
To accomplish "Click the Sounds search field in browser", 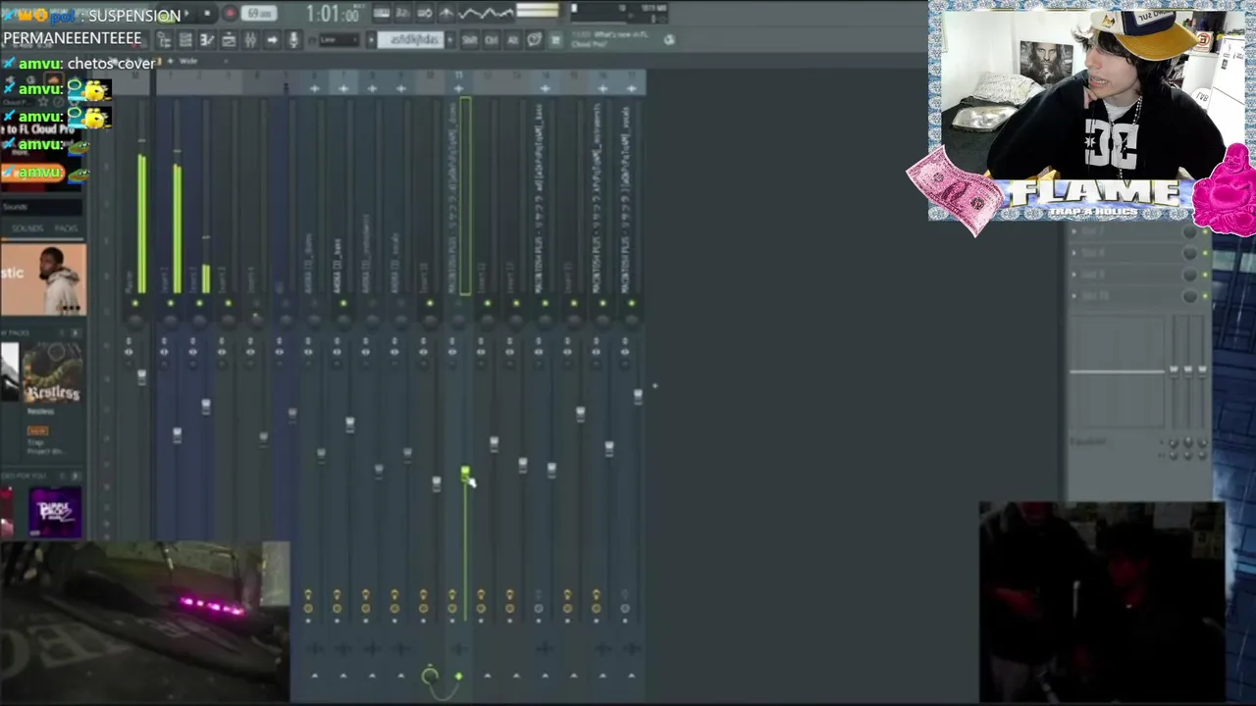I will click(x=41, y=207).
